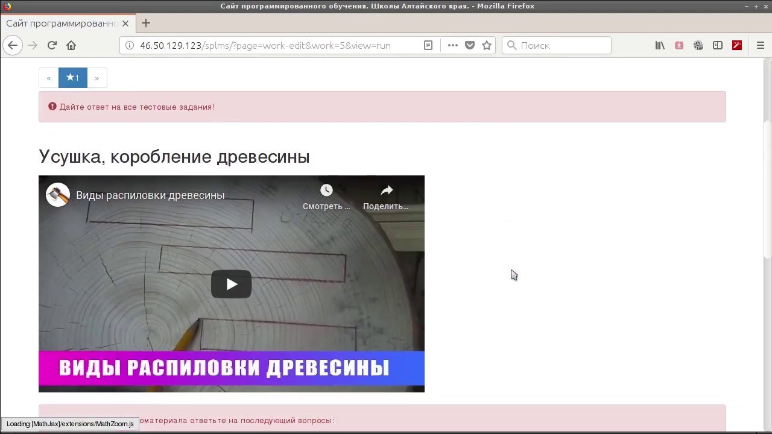Screen dimensions: 772x434
Task: Play the 'Виды распиловки древесины' video
Action: (x=231, y=284)
